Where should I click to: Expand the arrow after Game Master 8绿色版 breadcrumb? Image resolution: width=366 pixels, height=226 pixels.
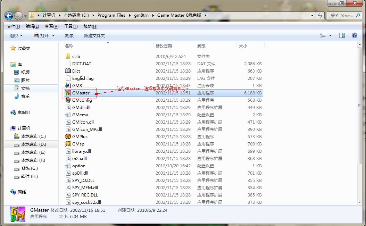pos(206,15)
